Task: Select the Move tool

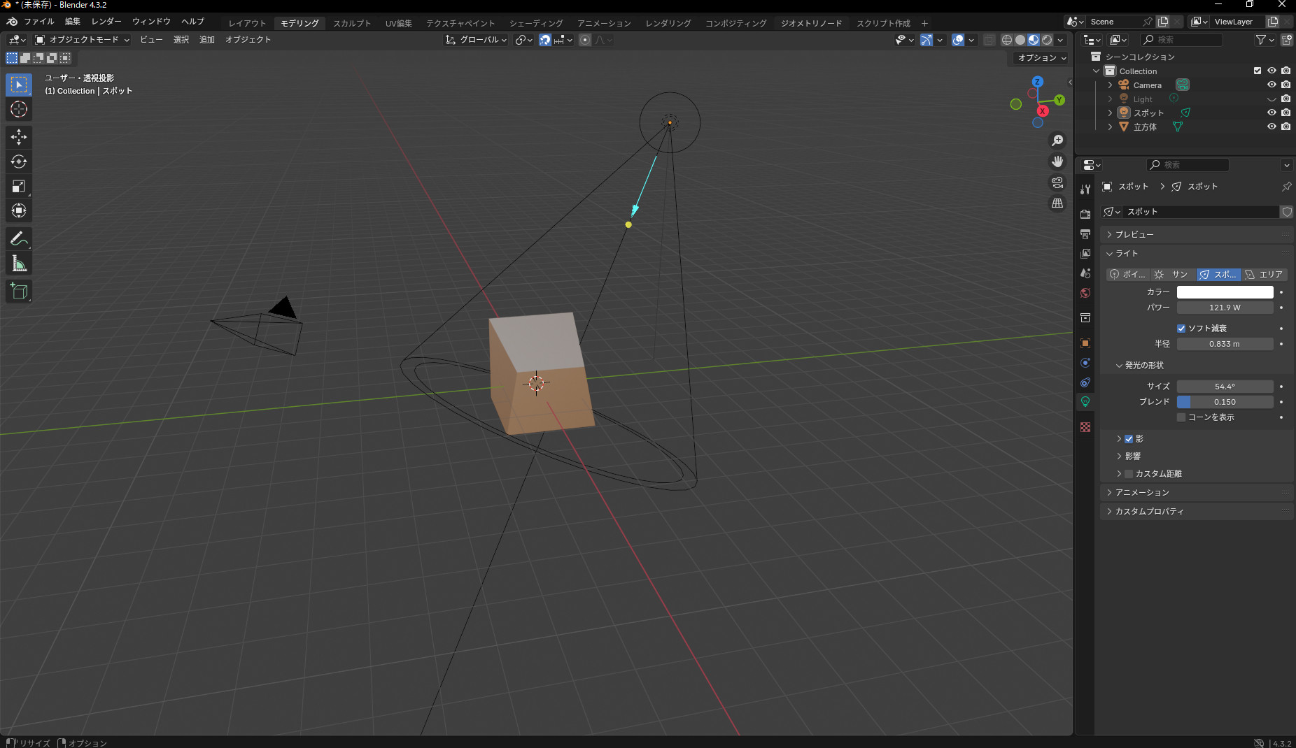Action: tap(19, 137)
